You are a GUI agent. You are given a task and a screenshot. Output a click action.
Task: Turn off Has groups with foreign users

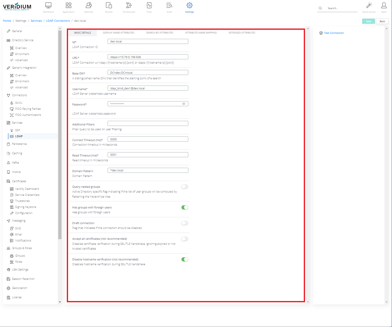pyautogui.click(x=185, y=208)
